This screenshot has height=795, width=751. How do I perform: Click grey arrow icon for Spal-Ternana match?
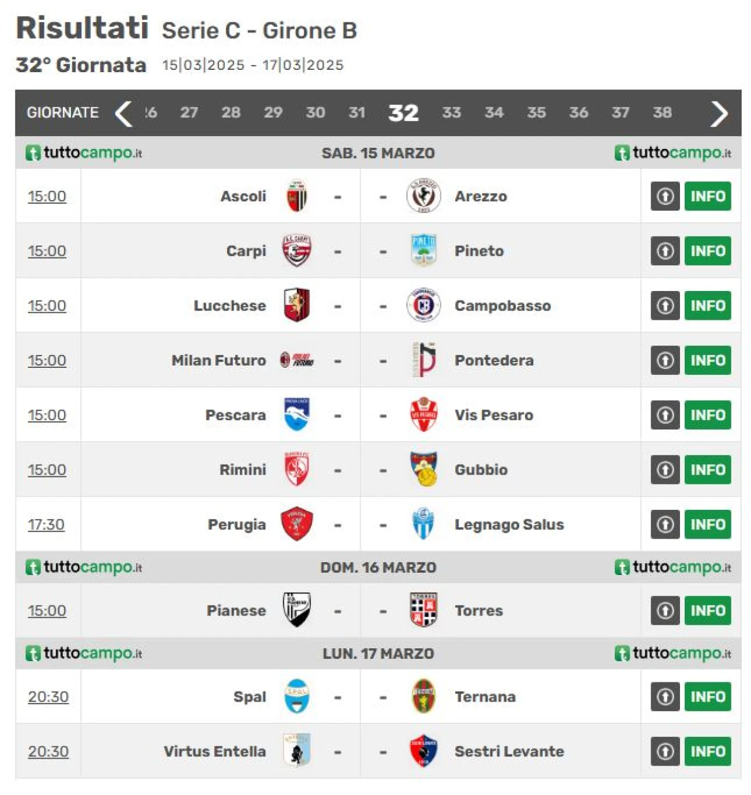665,696
